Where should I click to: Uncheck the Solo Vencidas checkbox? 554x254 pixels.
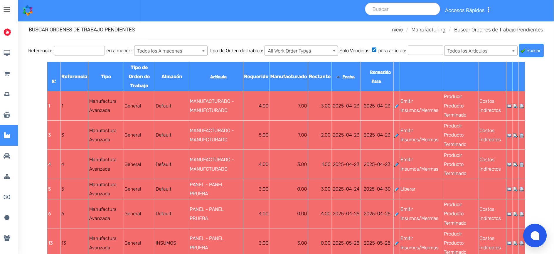click(x=374, y=50)
